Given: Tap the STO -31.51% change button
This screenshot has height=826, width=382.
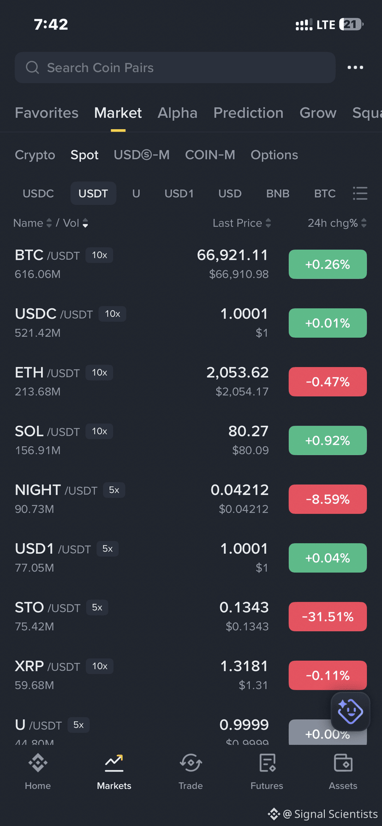Looking at the screenshot, I should click(328, 617).
